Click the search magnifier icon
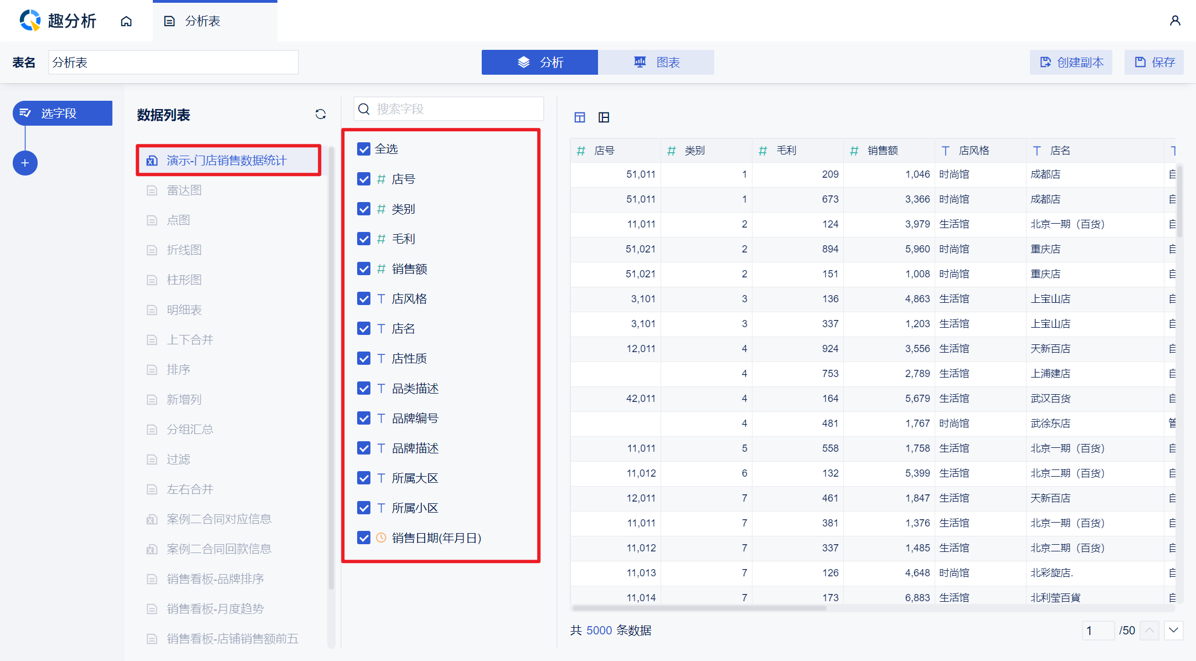Image resolution: width=1196 pixels, height=661 pixels. pyautogui.click(x=364, y=109)
